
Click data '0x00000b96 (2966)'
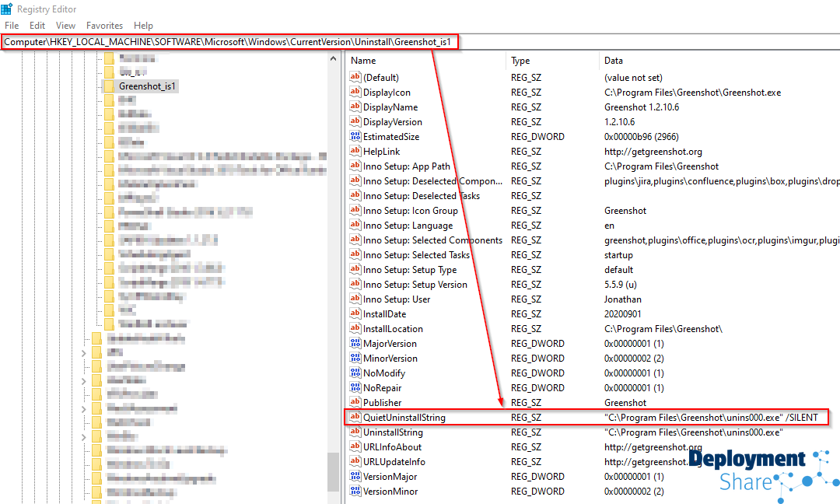642,137
